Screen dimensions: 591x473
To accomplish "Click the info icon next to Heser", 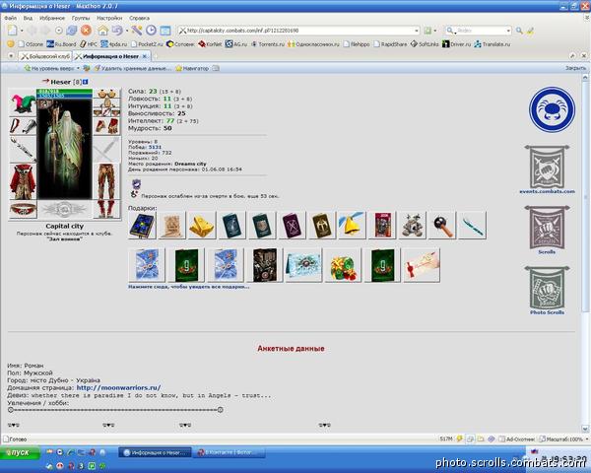I will (86, 82).
